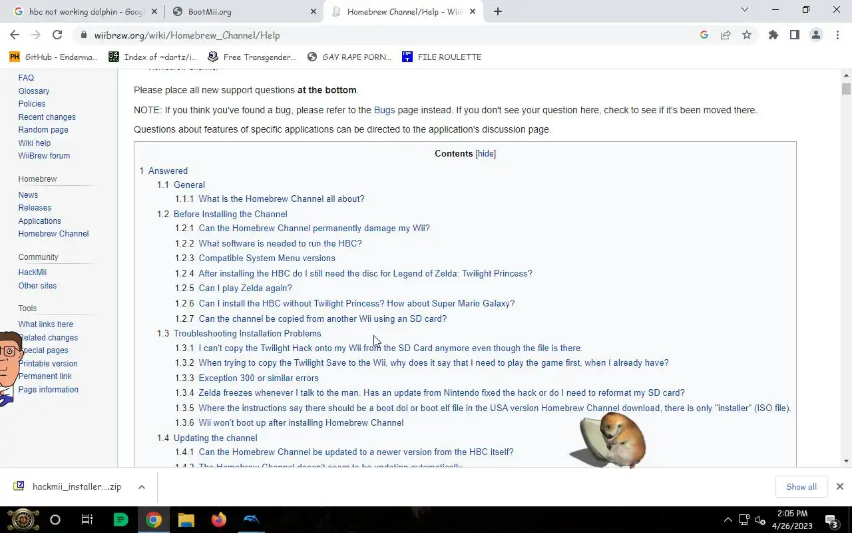Bookmark this page with the star
Screen dimensions: 852x533
point(747,35)
